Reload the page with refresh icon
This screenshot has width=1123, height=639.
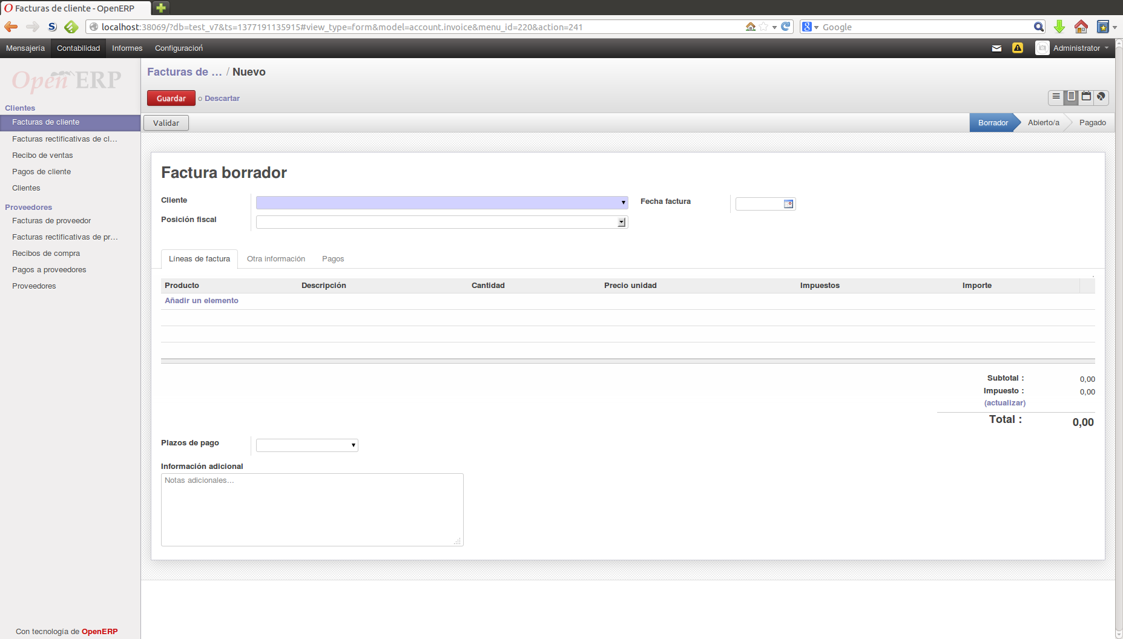[786, 27]
